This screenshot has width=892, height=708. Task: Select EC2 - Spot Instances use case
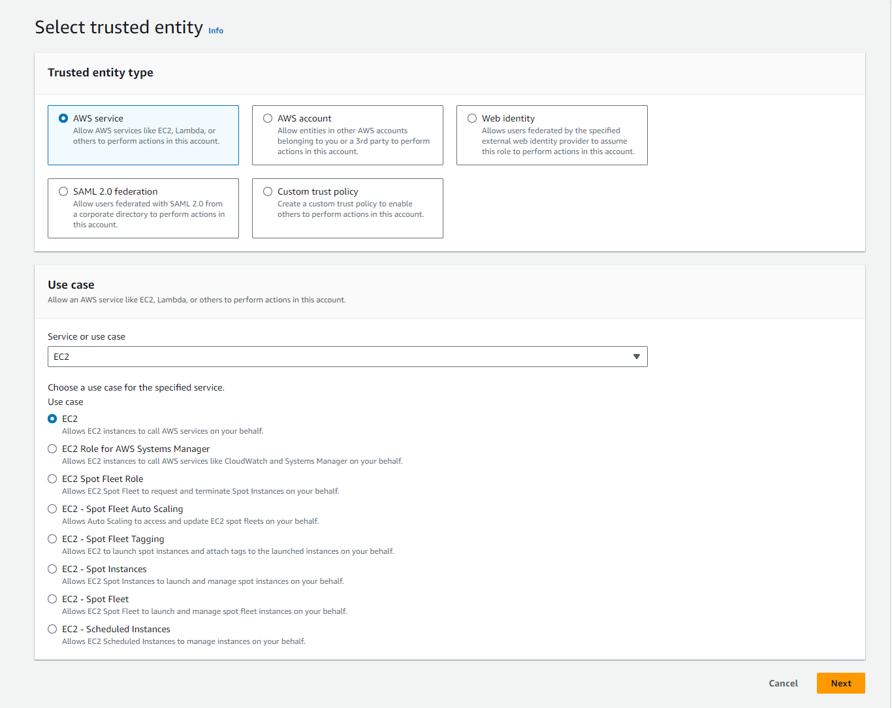52,569
